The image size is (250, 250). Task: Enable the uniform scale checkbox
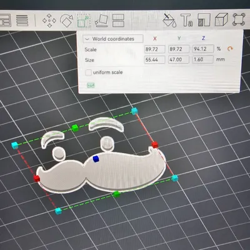pyautogui.click(x=89, y=72)
